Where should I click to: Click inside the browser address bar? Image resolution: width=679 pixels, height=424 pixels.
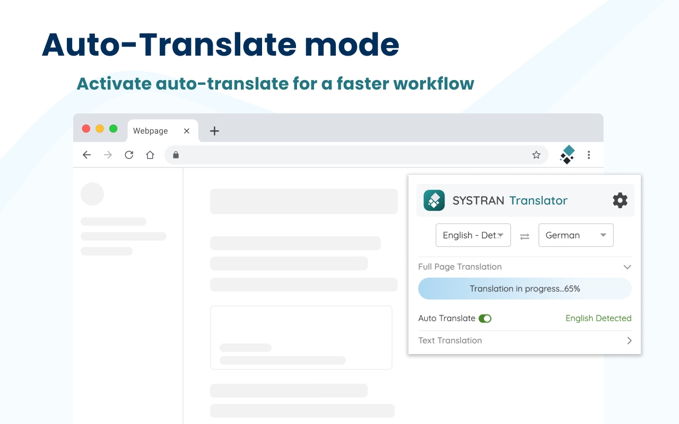[x=355, y=155]
